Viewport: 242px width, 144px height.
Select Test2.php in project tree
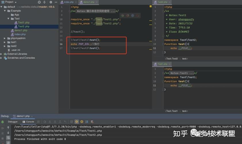coord(22,26)
